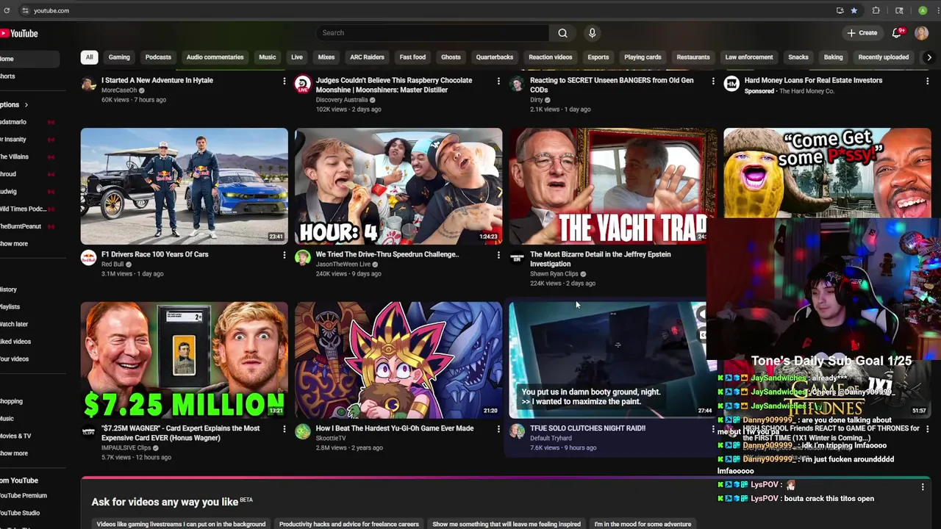Choose feeling inspired suggestion chip

507,524
